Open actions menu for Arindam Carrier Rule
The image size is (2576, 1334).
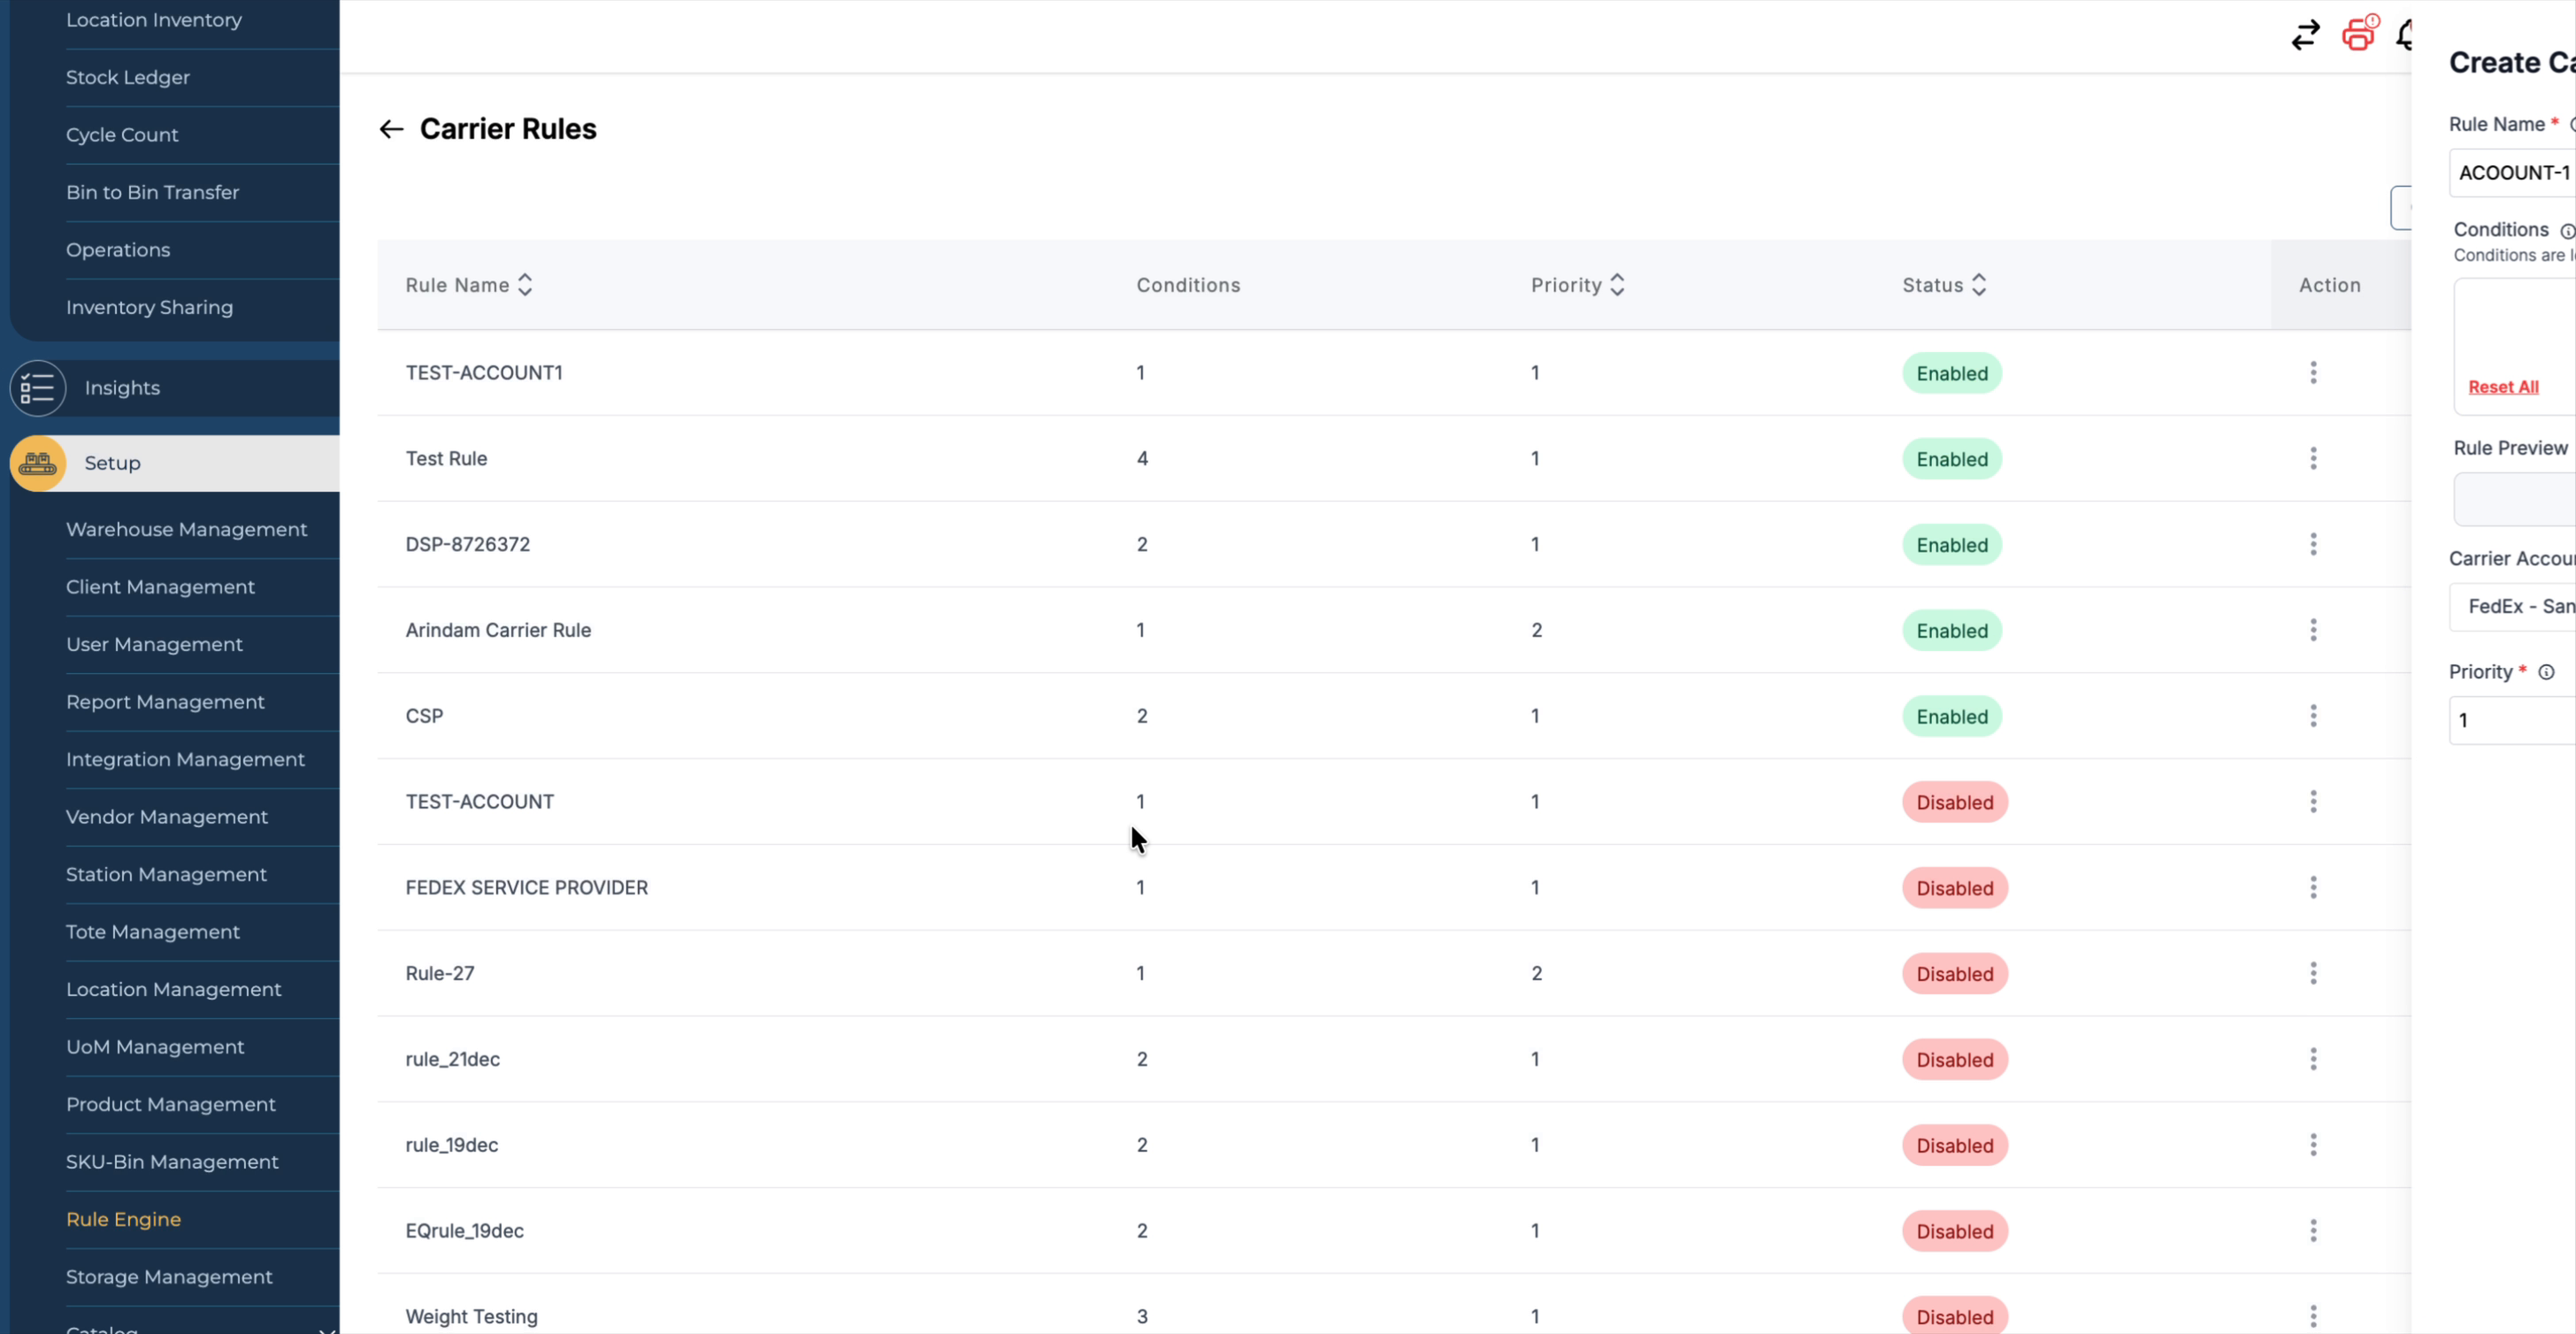point(2313,631)
